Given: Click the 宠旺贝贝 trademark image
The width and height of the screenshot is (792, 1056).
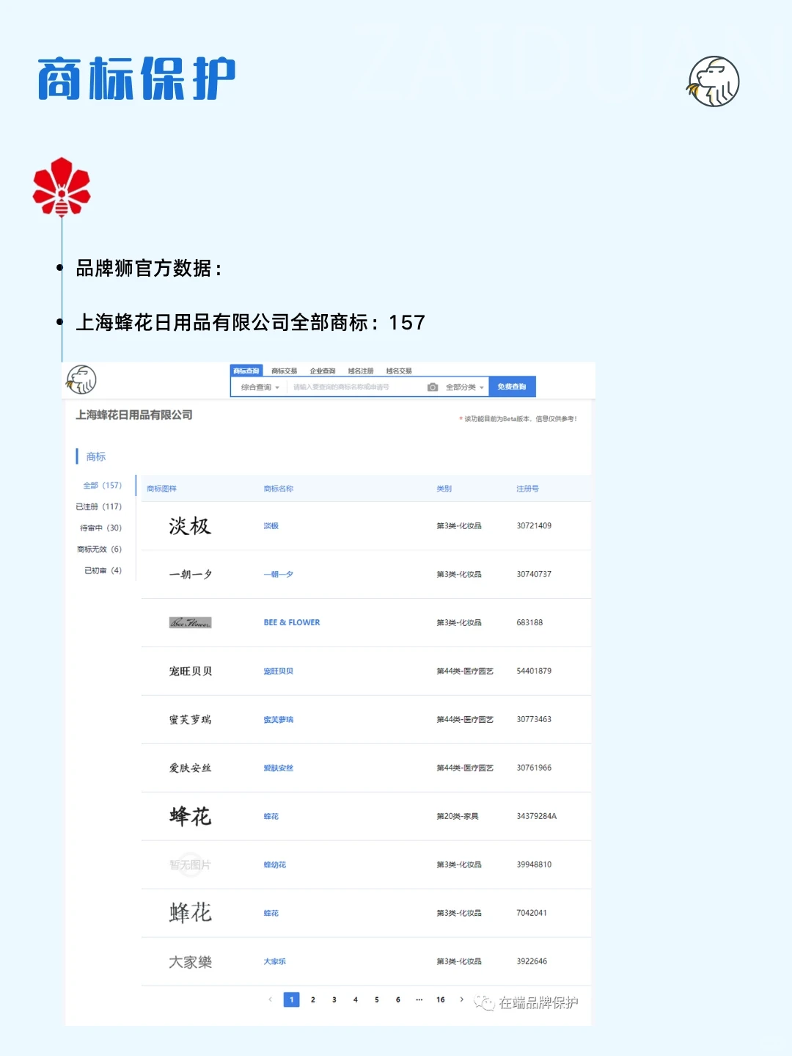Looking at the screenshot, I should (191, 671).
